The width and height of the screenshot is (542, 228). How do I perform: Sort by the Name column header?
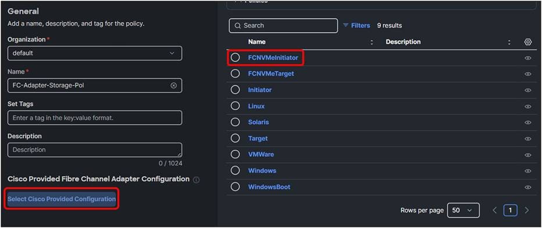point(257,42)
